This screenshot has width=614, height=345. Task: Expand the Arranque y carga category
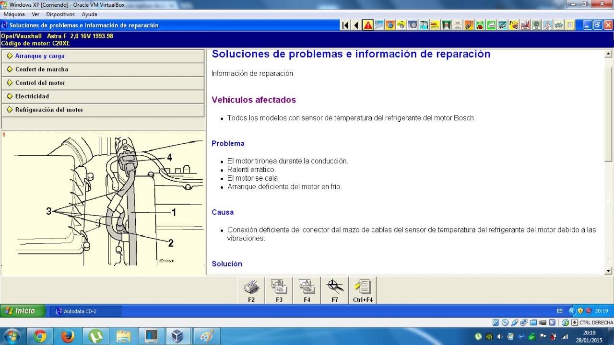tap(40, 56)
